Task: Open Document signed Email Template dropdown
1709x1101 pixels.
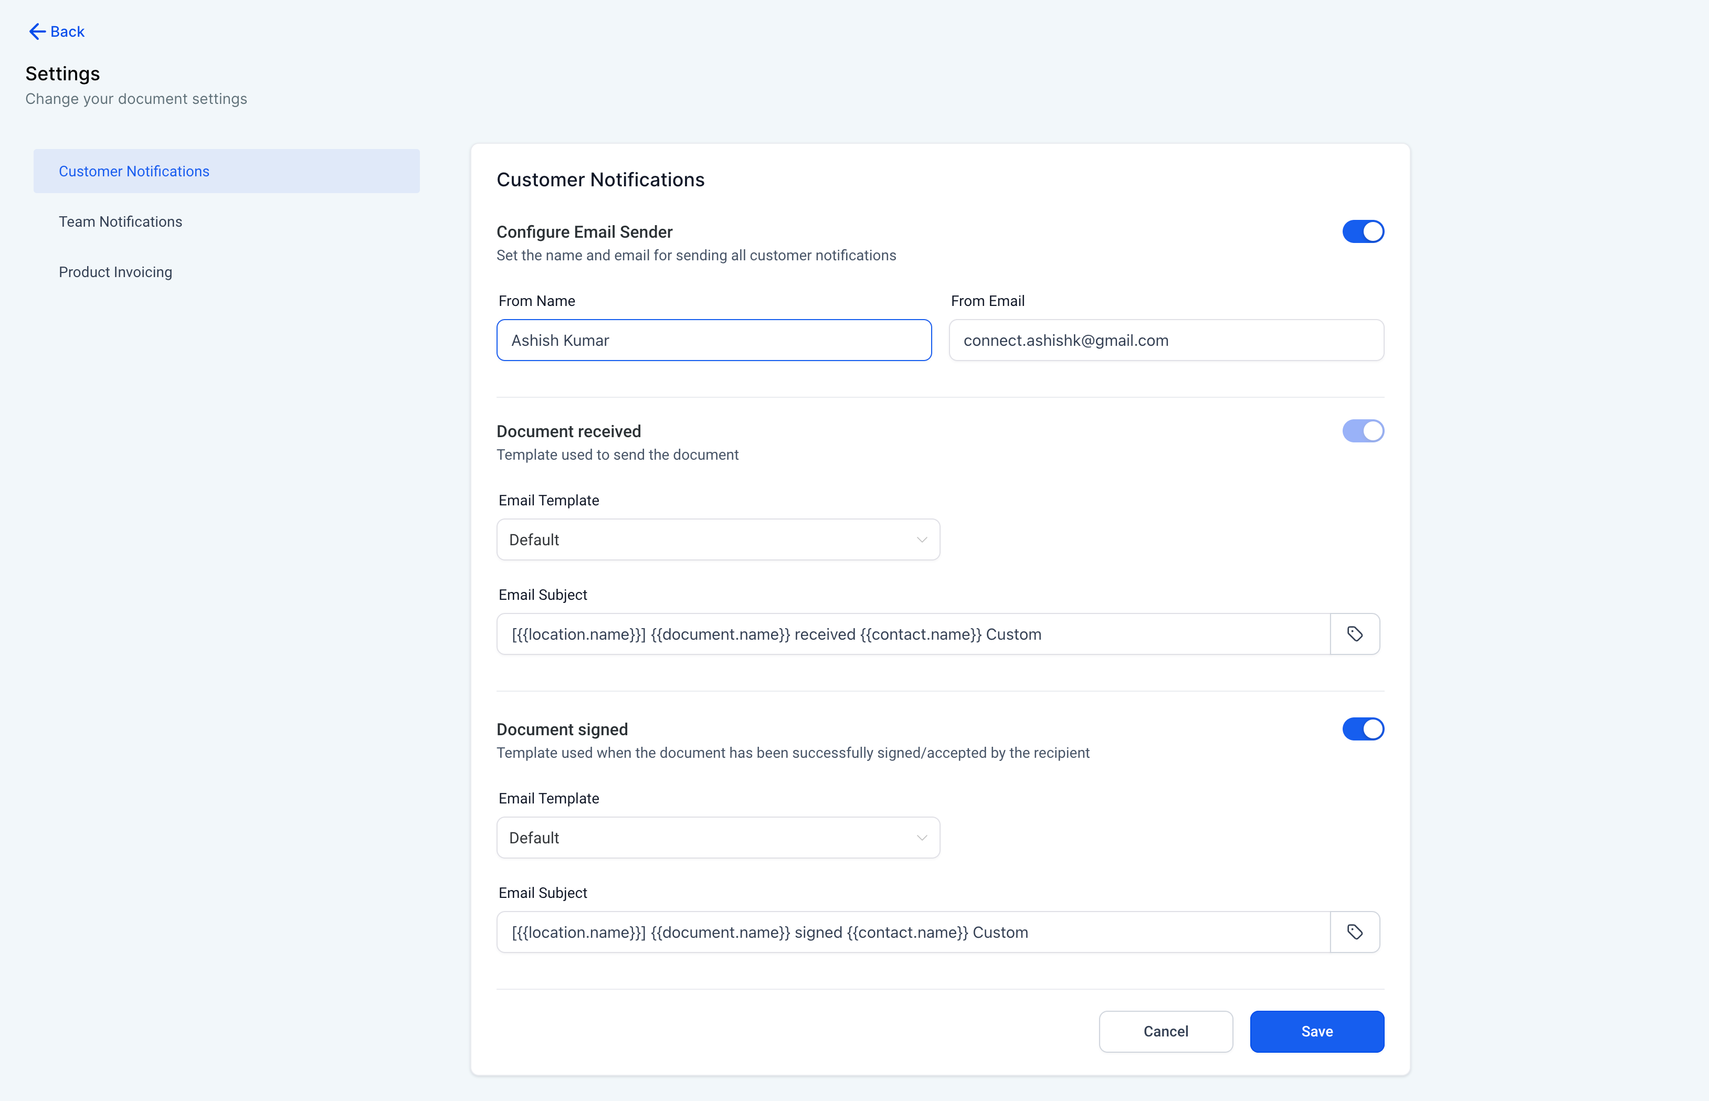Action: [x=717, y=838]
